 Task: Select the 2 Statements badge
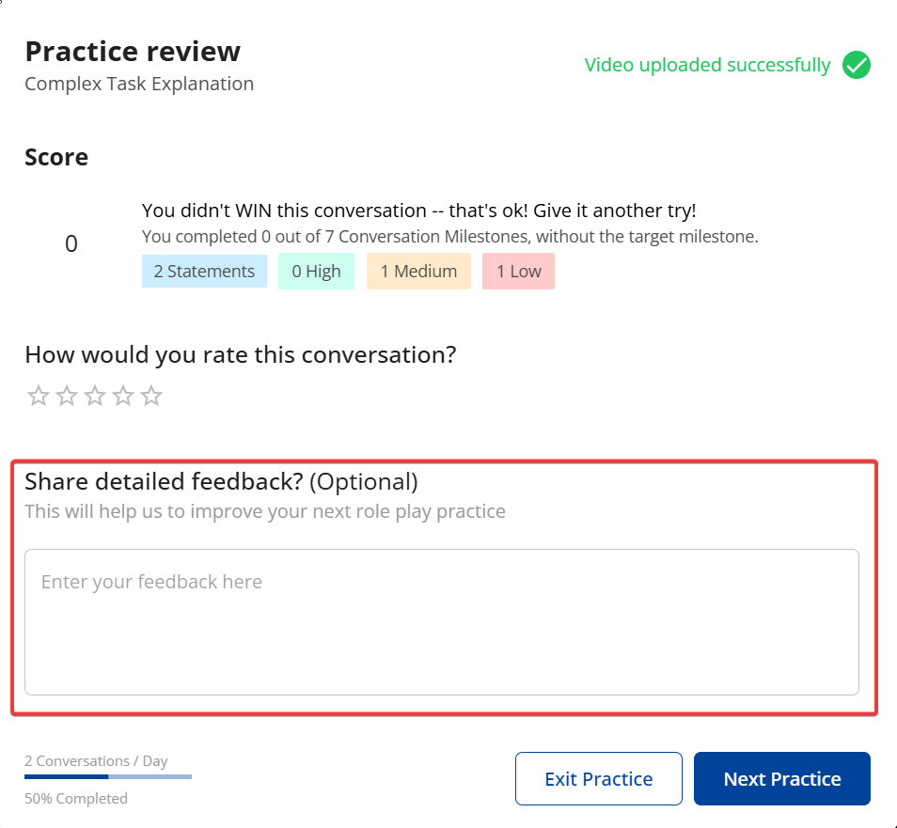tap(204, 272)
